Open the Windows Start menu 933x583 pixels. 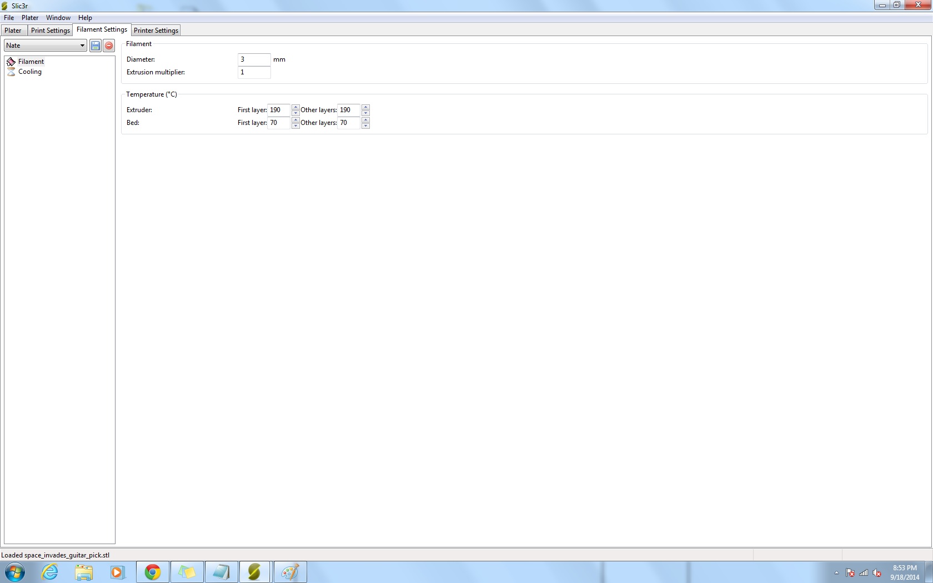click(x=15, y=572)
